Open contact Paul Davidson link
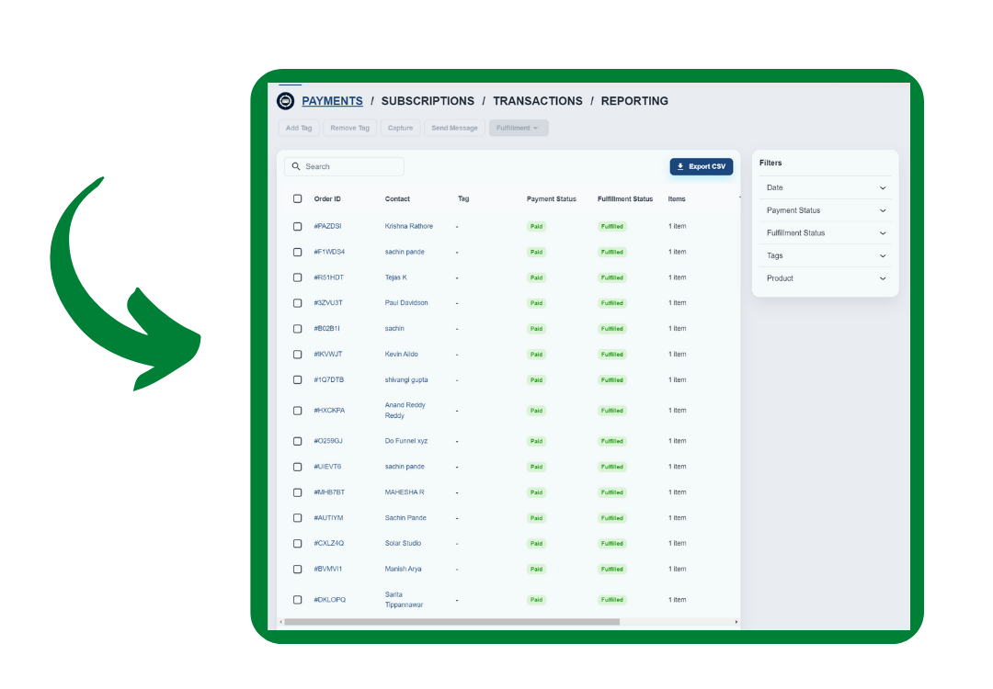 [x=406, y=303]
